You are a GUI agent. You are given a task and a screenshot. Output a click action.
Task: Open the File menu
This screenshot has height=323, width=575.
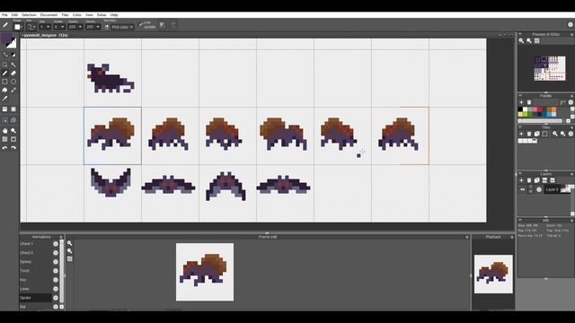pos(4,15)
